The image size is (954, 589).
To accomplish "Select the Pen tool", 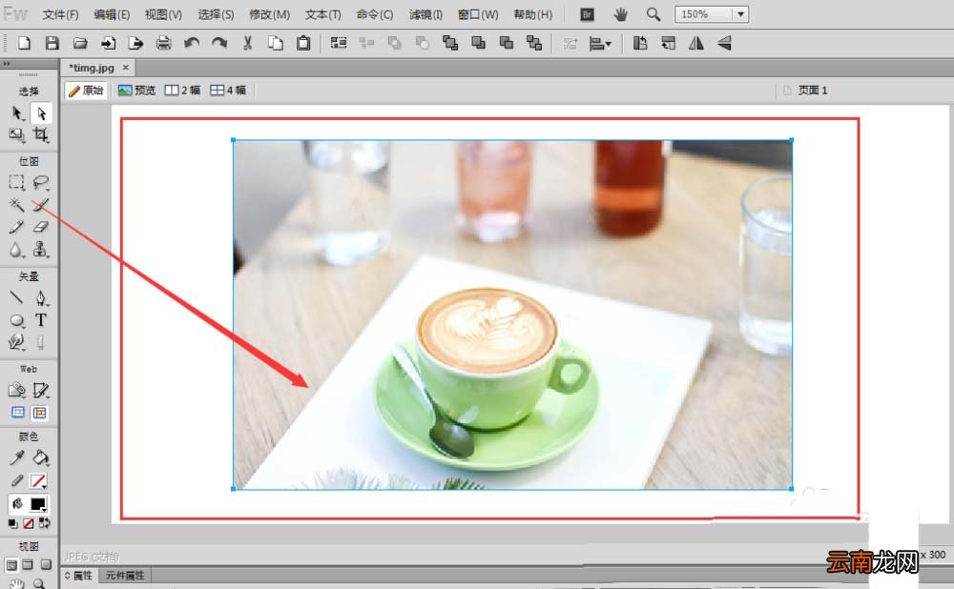I will [41, 297].
